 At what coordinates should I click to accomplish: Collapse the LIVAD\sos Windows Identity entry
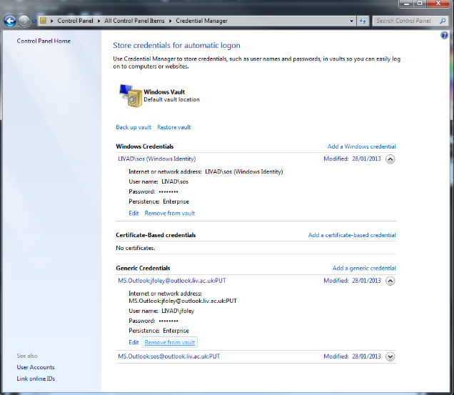pos(390,159)
